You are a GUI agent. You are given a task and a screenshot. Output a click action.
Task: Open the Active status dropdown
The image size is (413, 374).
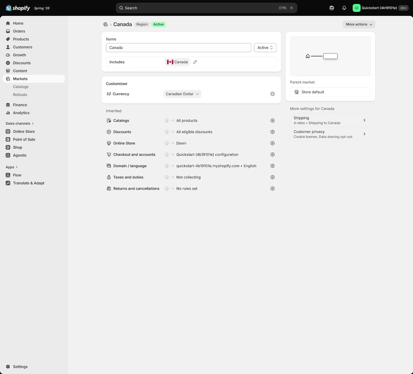pos(265,48)
